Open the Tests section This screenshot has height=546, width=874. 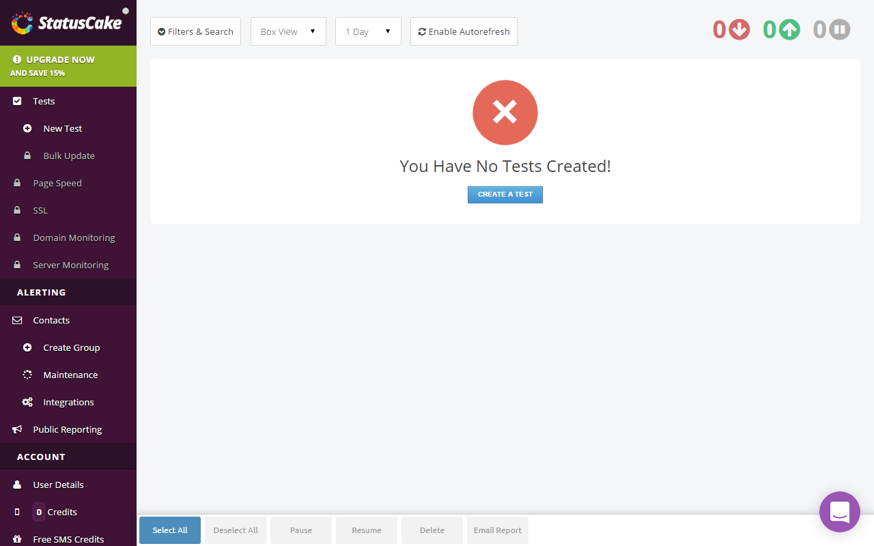pyautogui.click(x=68, y=101)
